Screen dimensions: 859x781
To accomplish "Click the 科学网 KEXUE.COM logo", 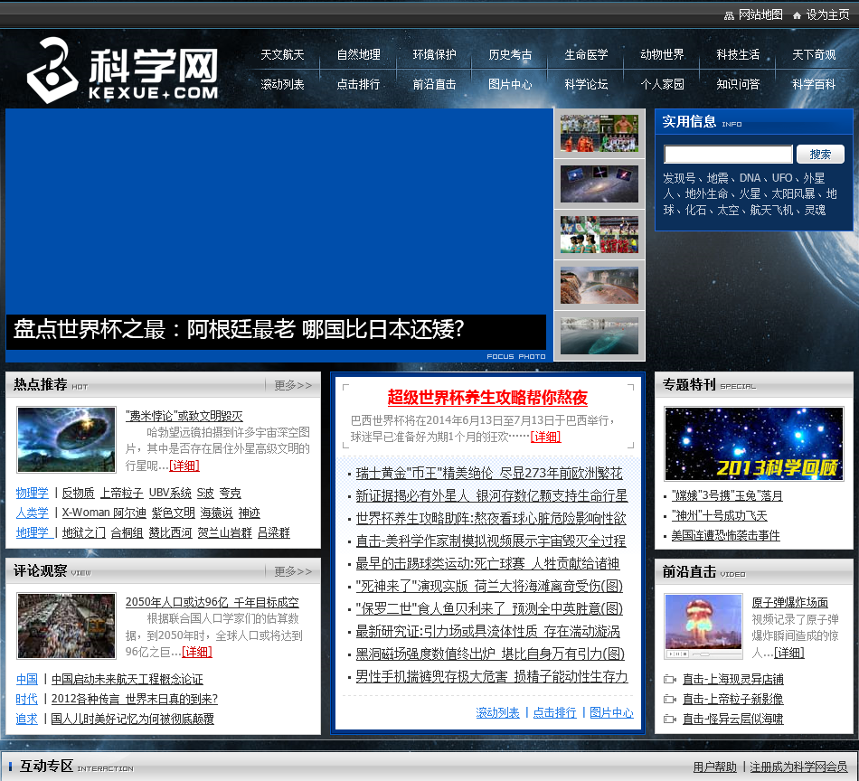I will (x=122, y=71).
